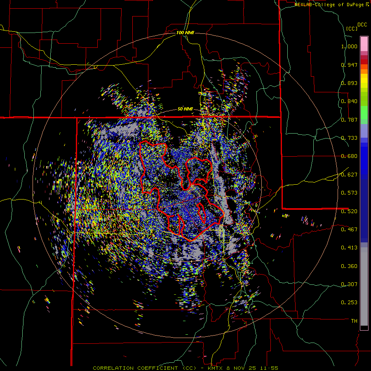The height and width of the screenshot is (371, 371).
Task: Click the 0.840 scale value
Action: (x=349, y=101)
